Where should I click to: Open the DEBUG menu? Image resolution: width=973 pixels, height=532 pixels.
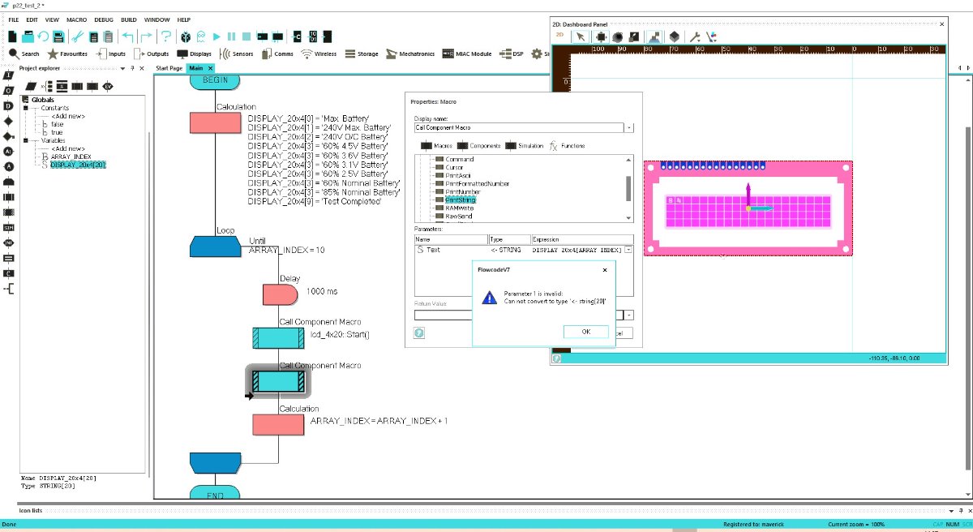[104, 19]
